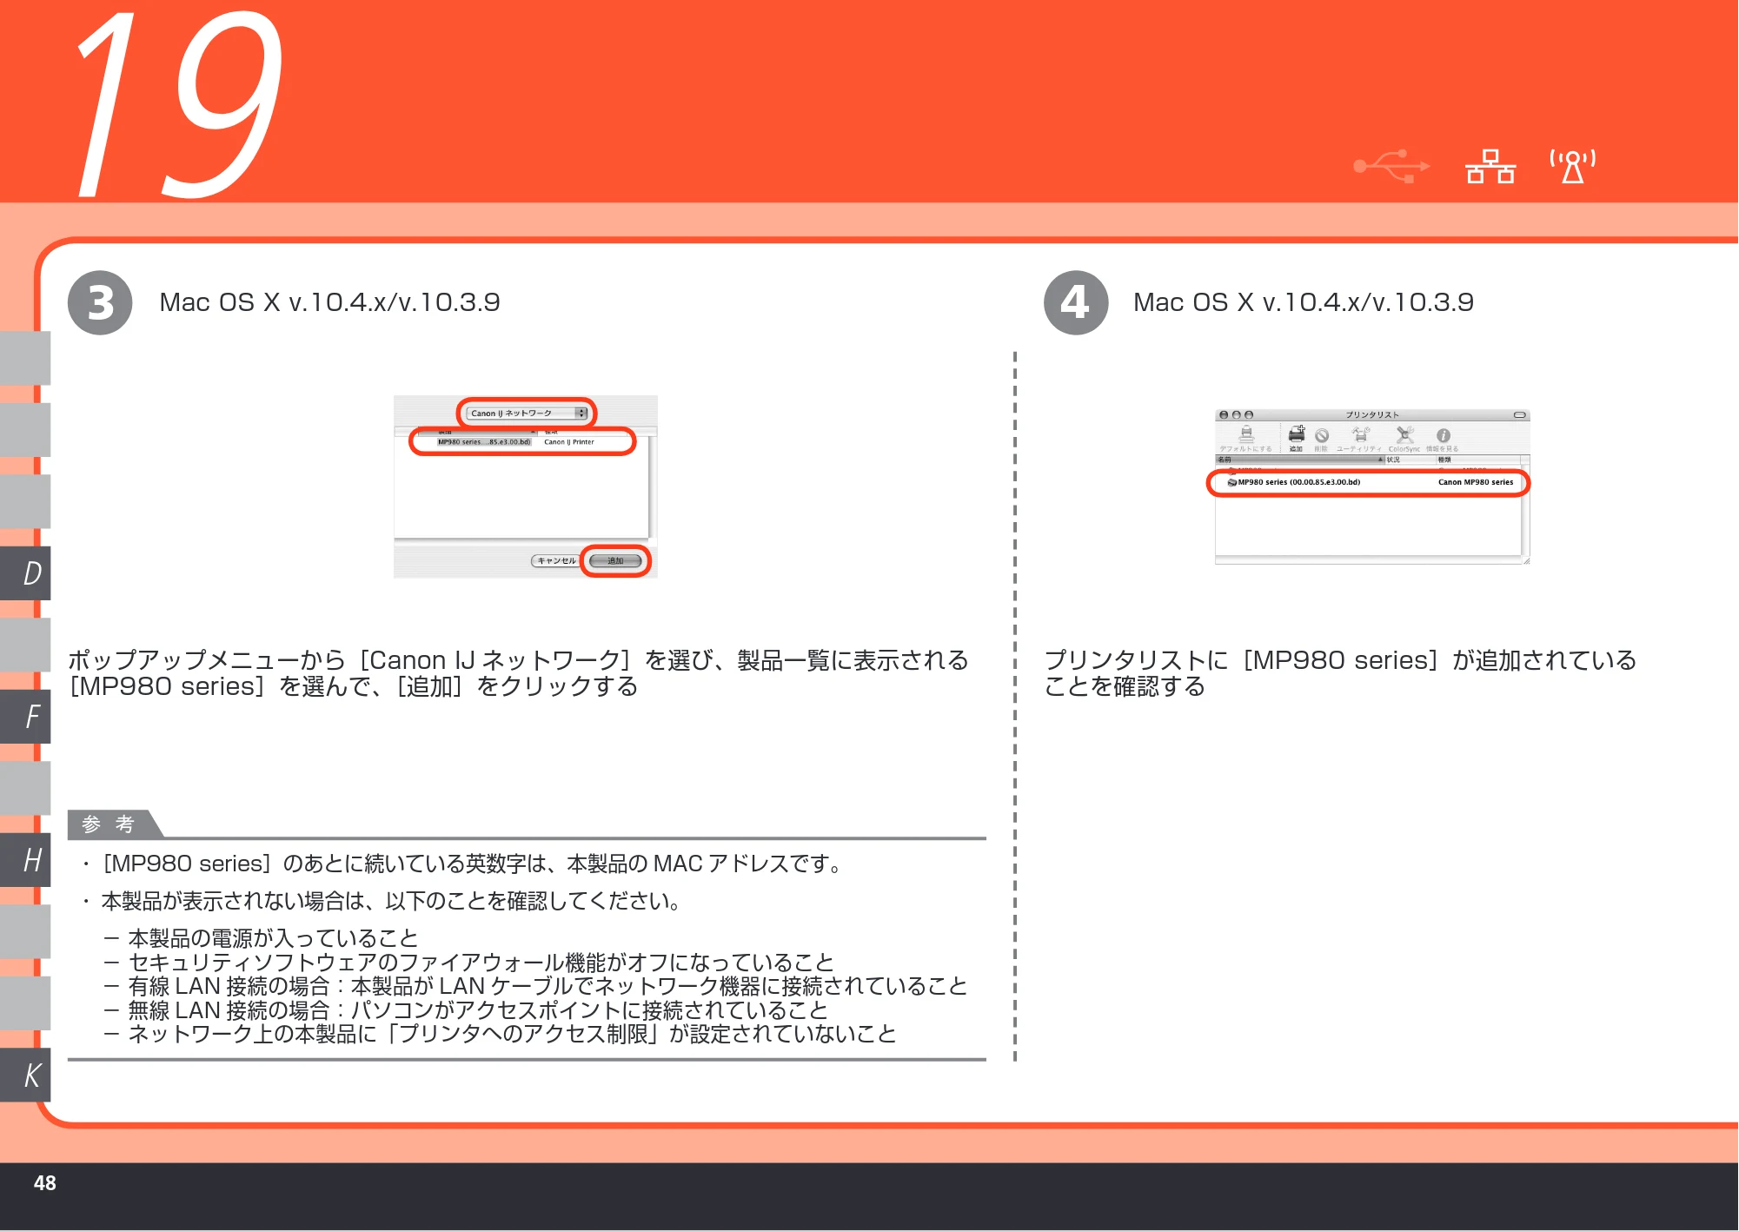The width and height of the screenshot is (1739, 1231).
Task: Close the プリンタリスト window
Action: [1224, 415]
